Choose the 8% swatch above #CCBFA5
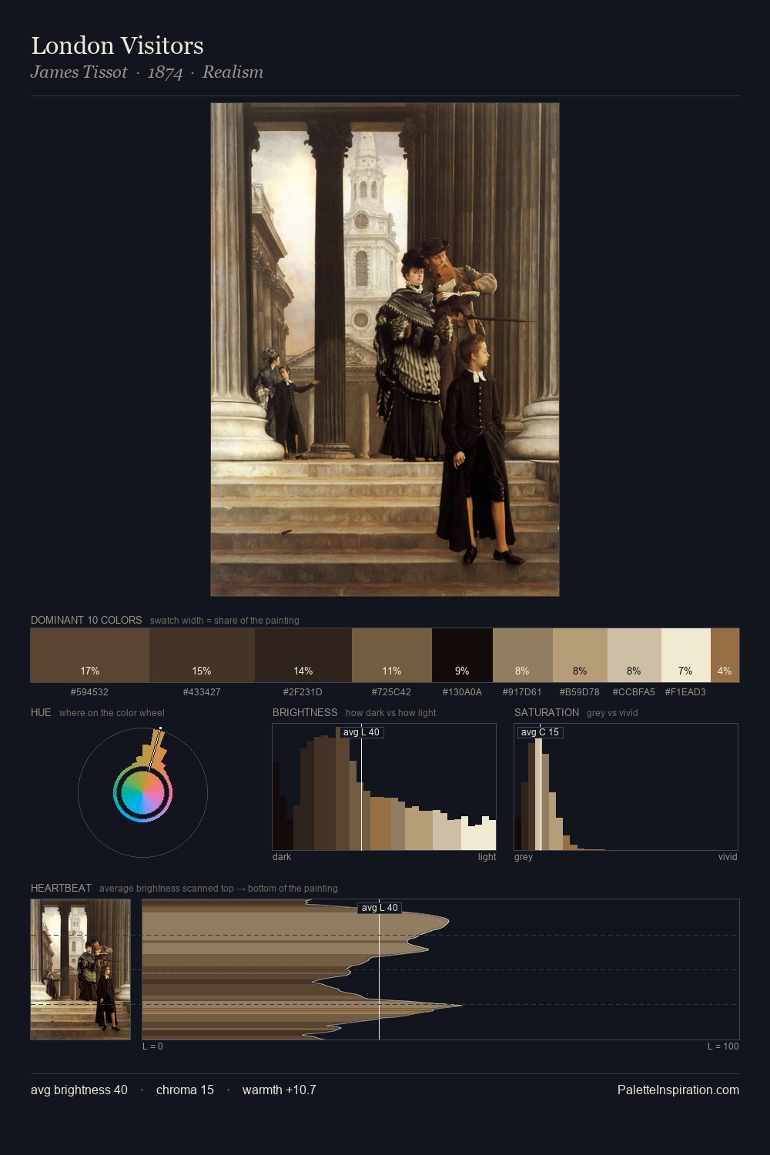 634,655
